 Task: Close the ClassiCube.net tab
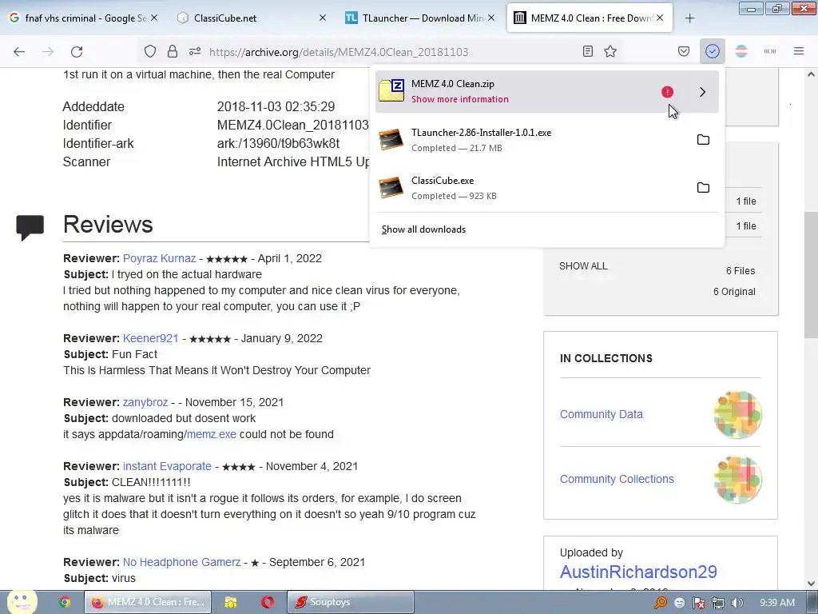point(323,18)
